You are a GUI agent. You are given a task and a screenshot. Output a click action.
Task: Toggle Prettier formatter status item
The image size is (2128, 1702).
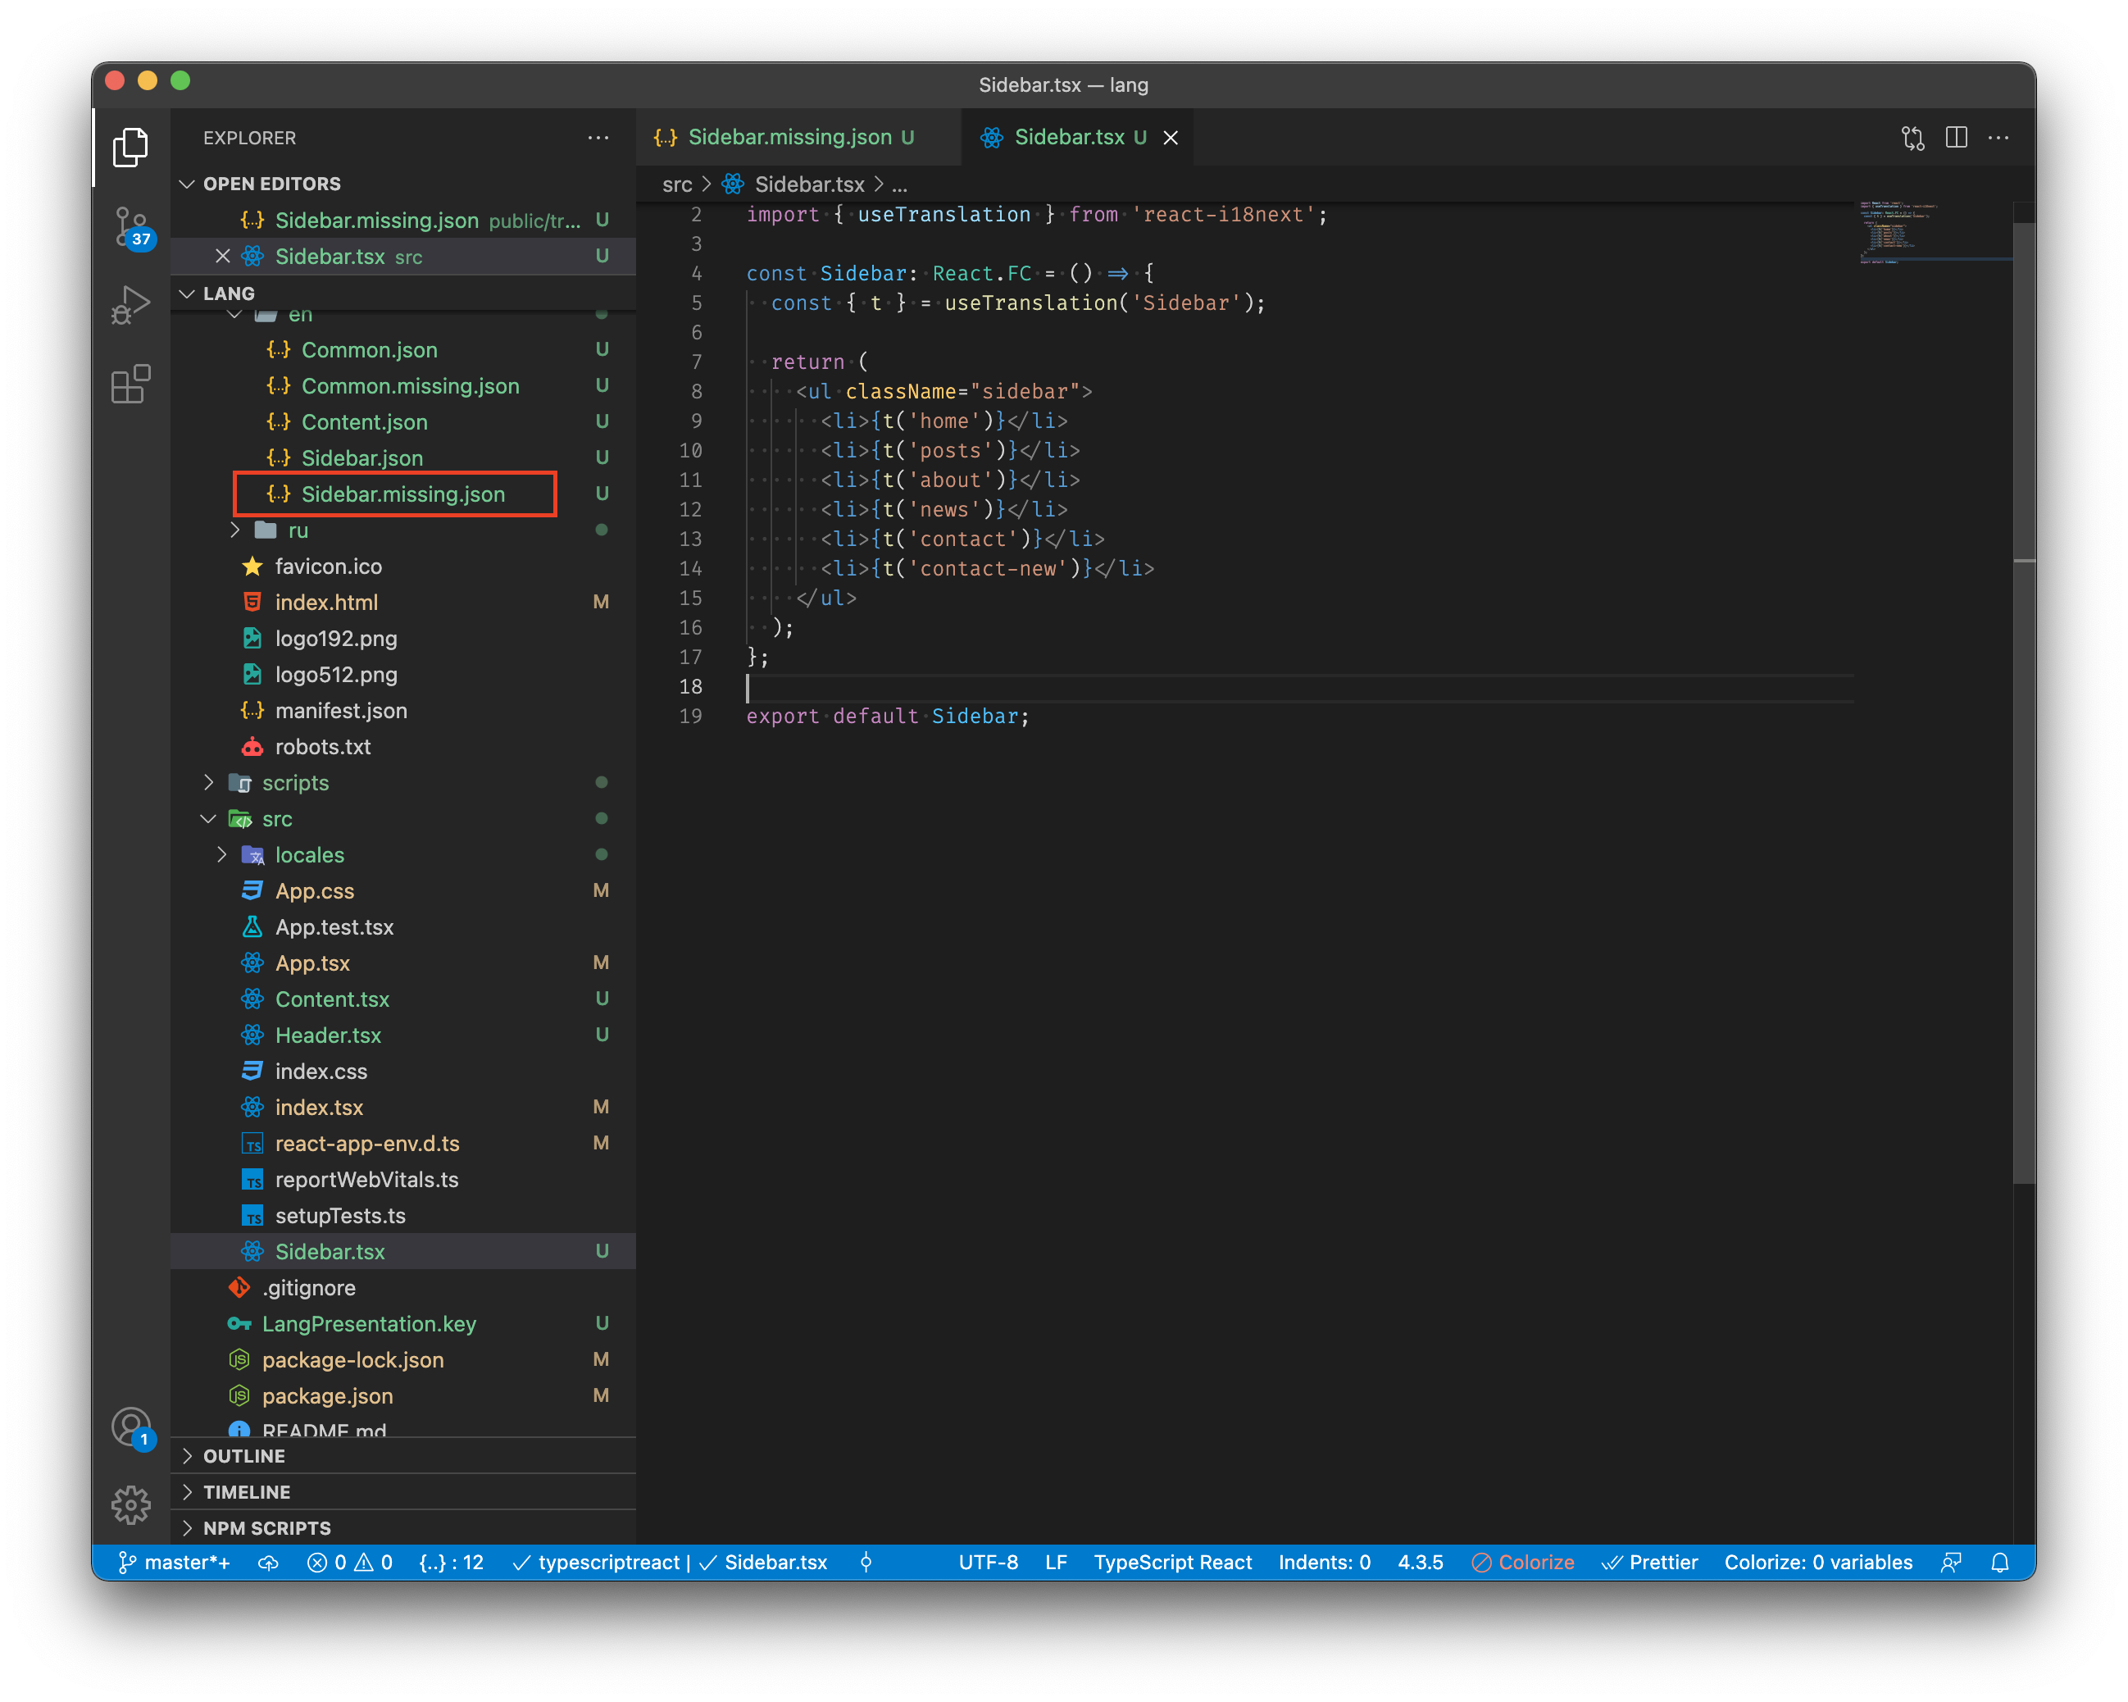(1649, 1562)
